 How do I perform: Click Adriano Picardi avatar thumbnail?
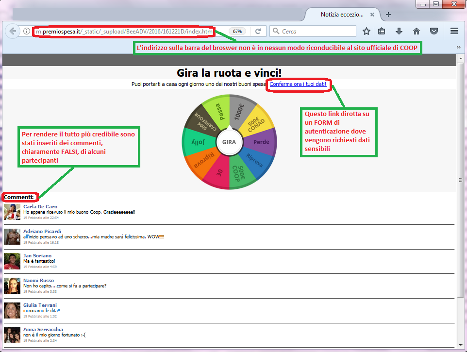pos(12,236)
